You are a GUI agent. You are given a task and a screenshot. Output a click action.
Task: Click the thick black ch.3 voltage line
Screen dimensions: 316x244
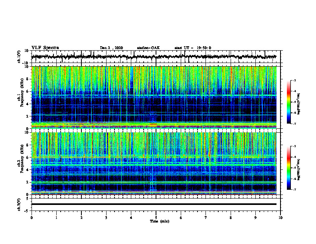pos(154,204)
